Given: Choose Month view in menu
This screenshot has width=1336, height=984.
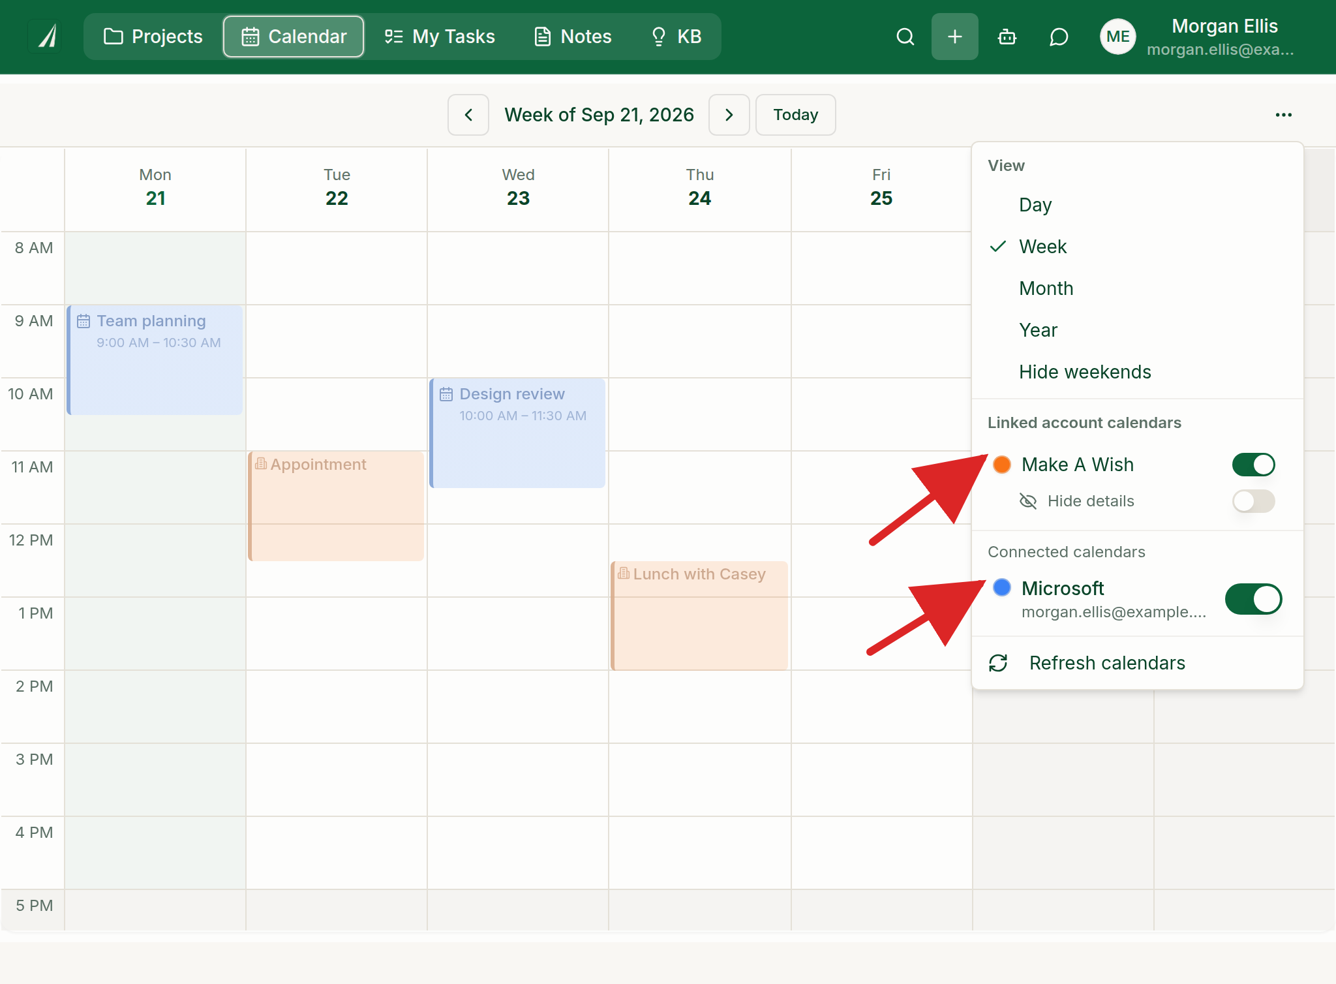Looking at the screenshot, I should [x=1137, y=288].
